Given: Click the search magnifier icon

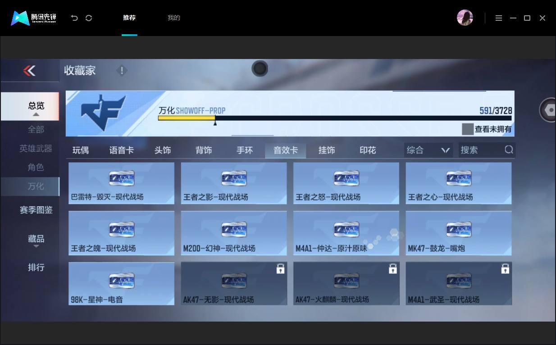Looking at the screenshot, I should (509, 150).
